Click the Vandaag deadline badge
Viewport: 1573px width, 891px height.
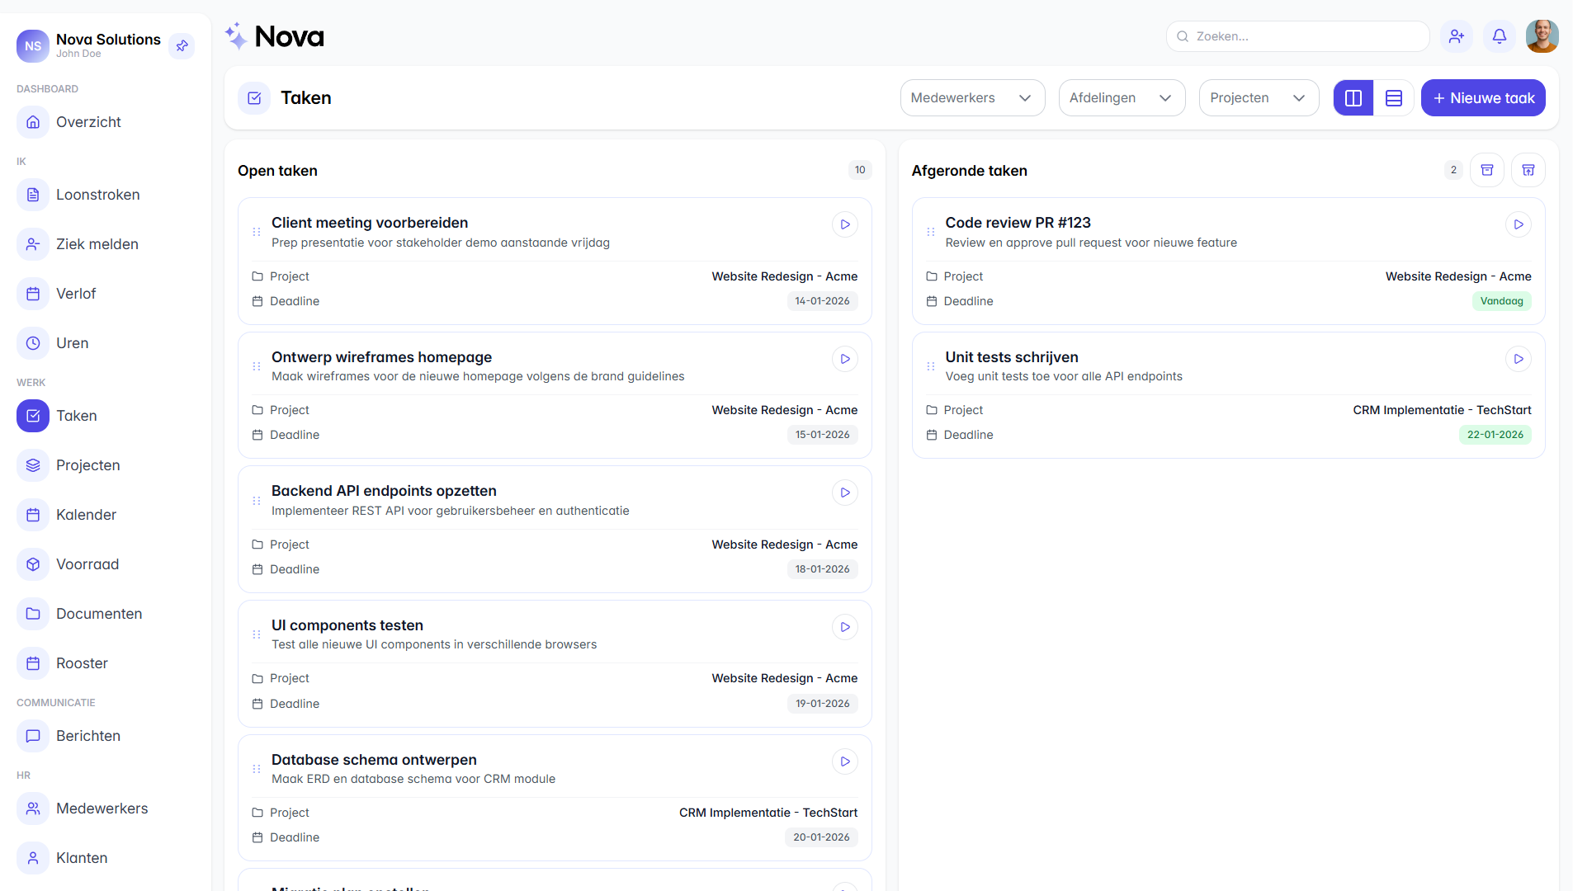pyautogui.click(x=1501, y=301)
